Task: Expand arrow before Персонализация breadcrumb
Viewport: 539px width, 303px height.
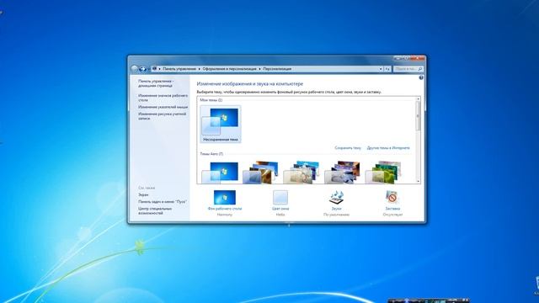Action: point(259,69)
